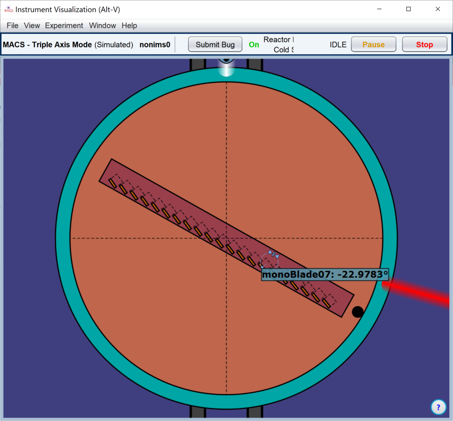The height and width of the screenshot is (421, 453).
Task: Open the Help menu
Action: pyautogui.click(x=129, y=25)
